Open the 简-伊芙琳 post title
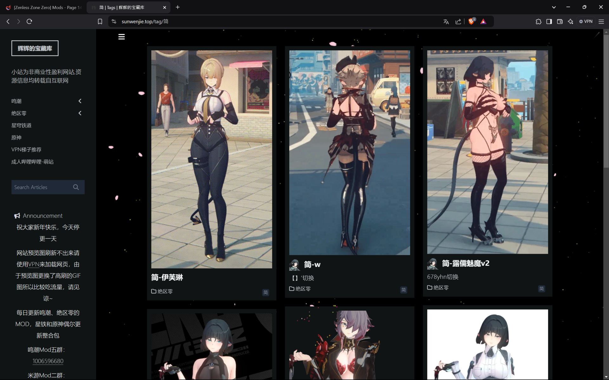The width and height of the screenshot is (609, 380). click(167, 277)
